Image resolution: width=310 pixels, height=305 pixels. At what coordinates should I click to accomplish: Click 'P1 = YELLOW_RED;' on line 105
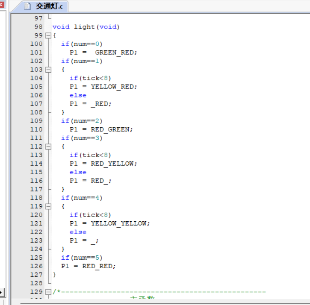(x=103, y=87)
